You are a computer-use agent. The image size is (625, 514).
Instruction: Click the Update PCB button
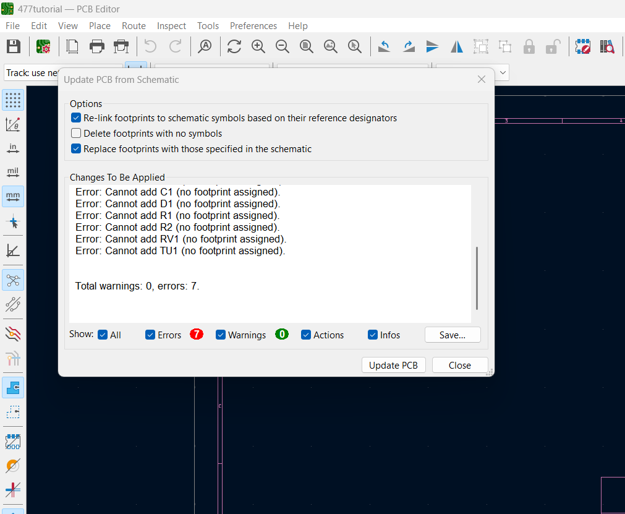tap(393, 365)
